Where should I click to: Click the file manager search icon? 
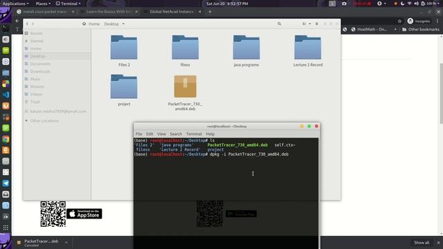(x=279, y=24)
